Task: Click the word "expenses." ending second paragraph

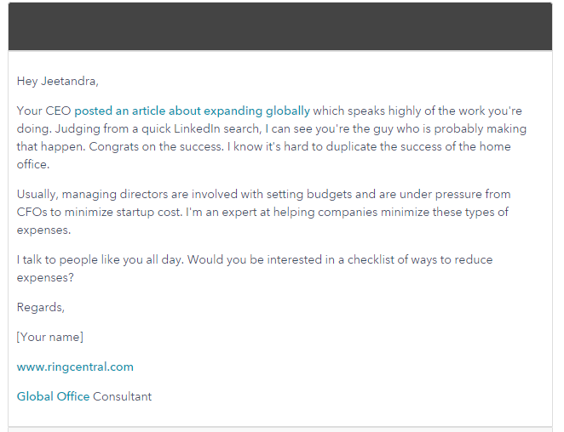Action: (x=44, y=230)
